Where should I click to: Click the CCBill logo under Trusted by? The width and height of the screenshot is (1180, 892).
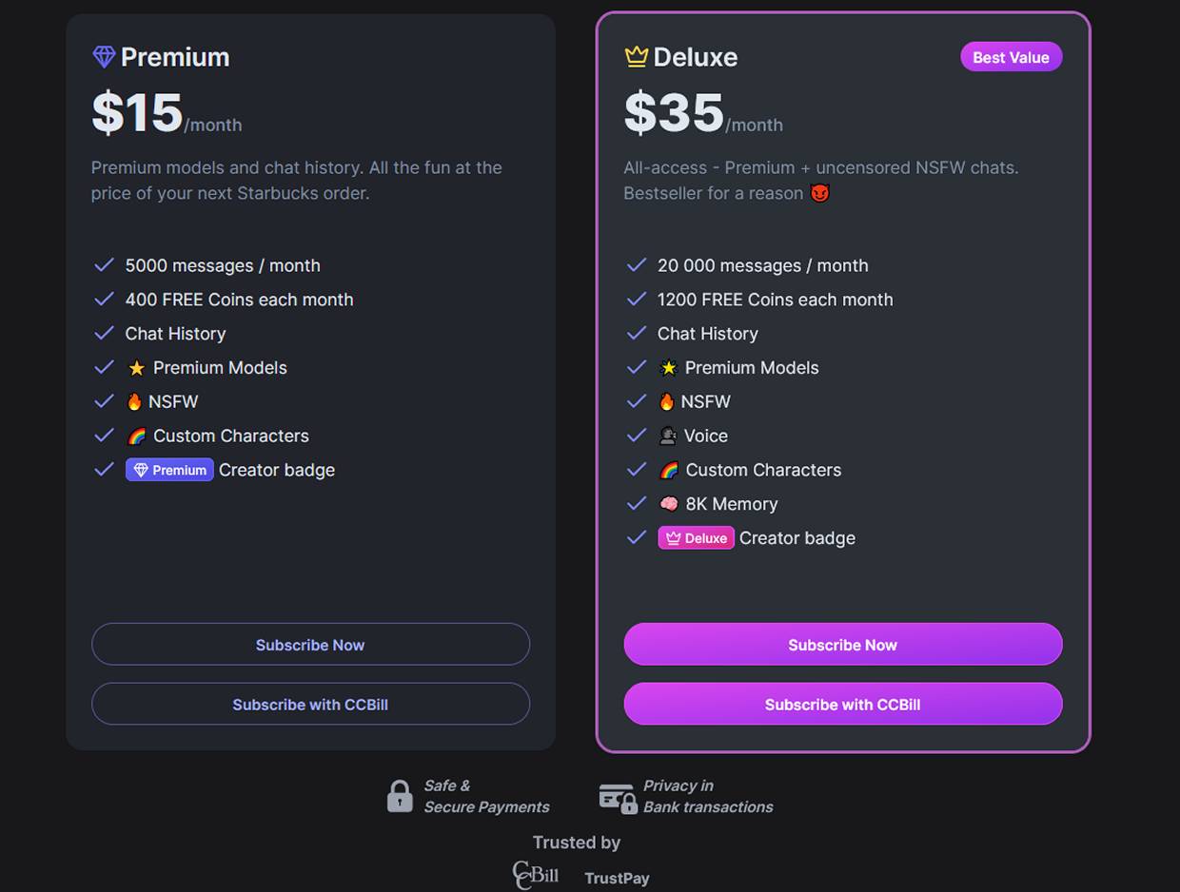[x=536, y=875]
